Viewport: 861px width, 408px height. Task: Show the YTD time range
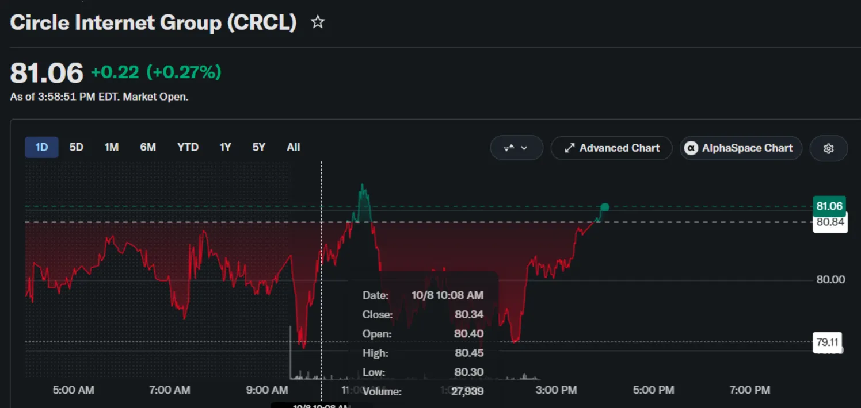(x=188, y=148)
